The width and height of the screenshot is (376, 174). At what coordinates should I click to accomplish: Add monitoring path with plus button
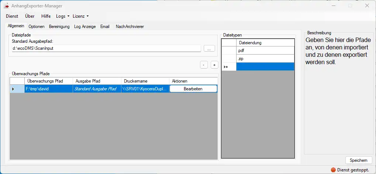pos(214,65)
